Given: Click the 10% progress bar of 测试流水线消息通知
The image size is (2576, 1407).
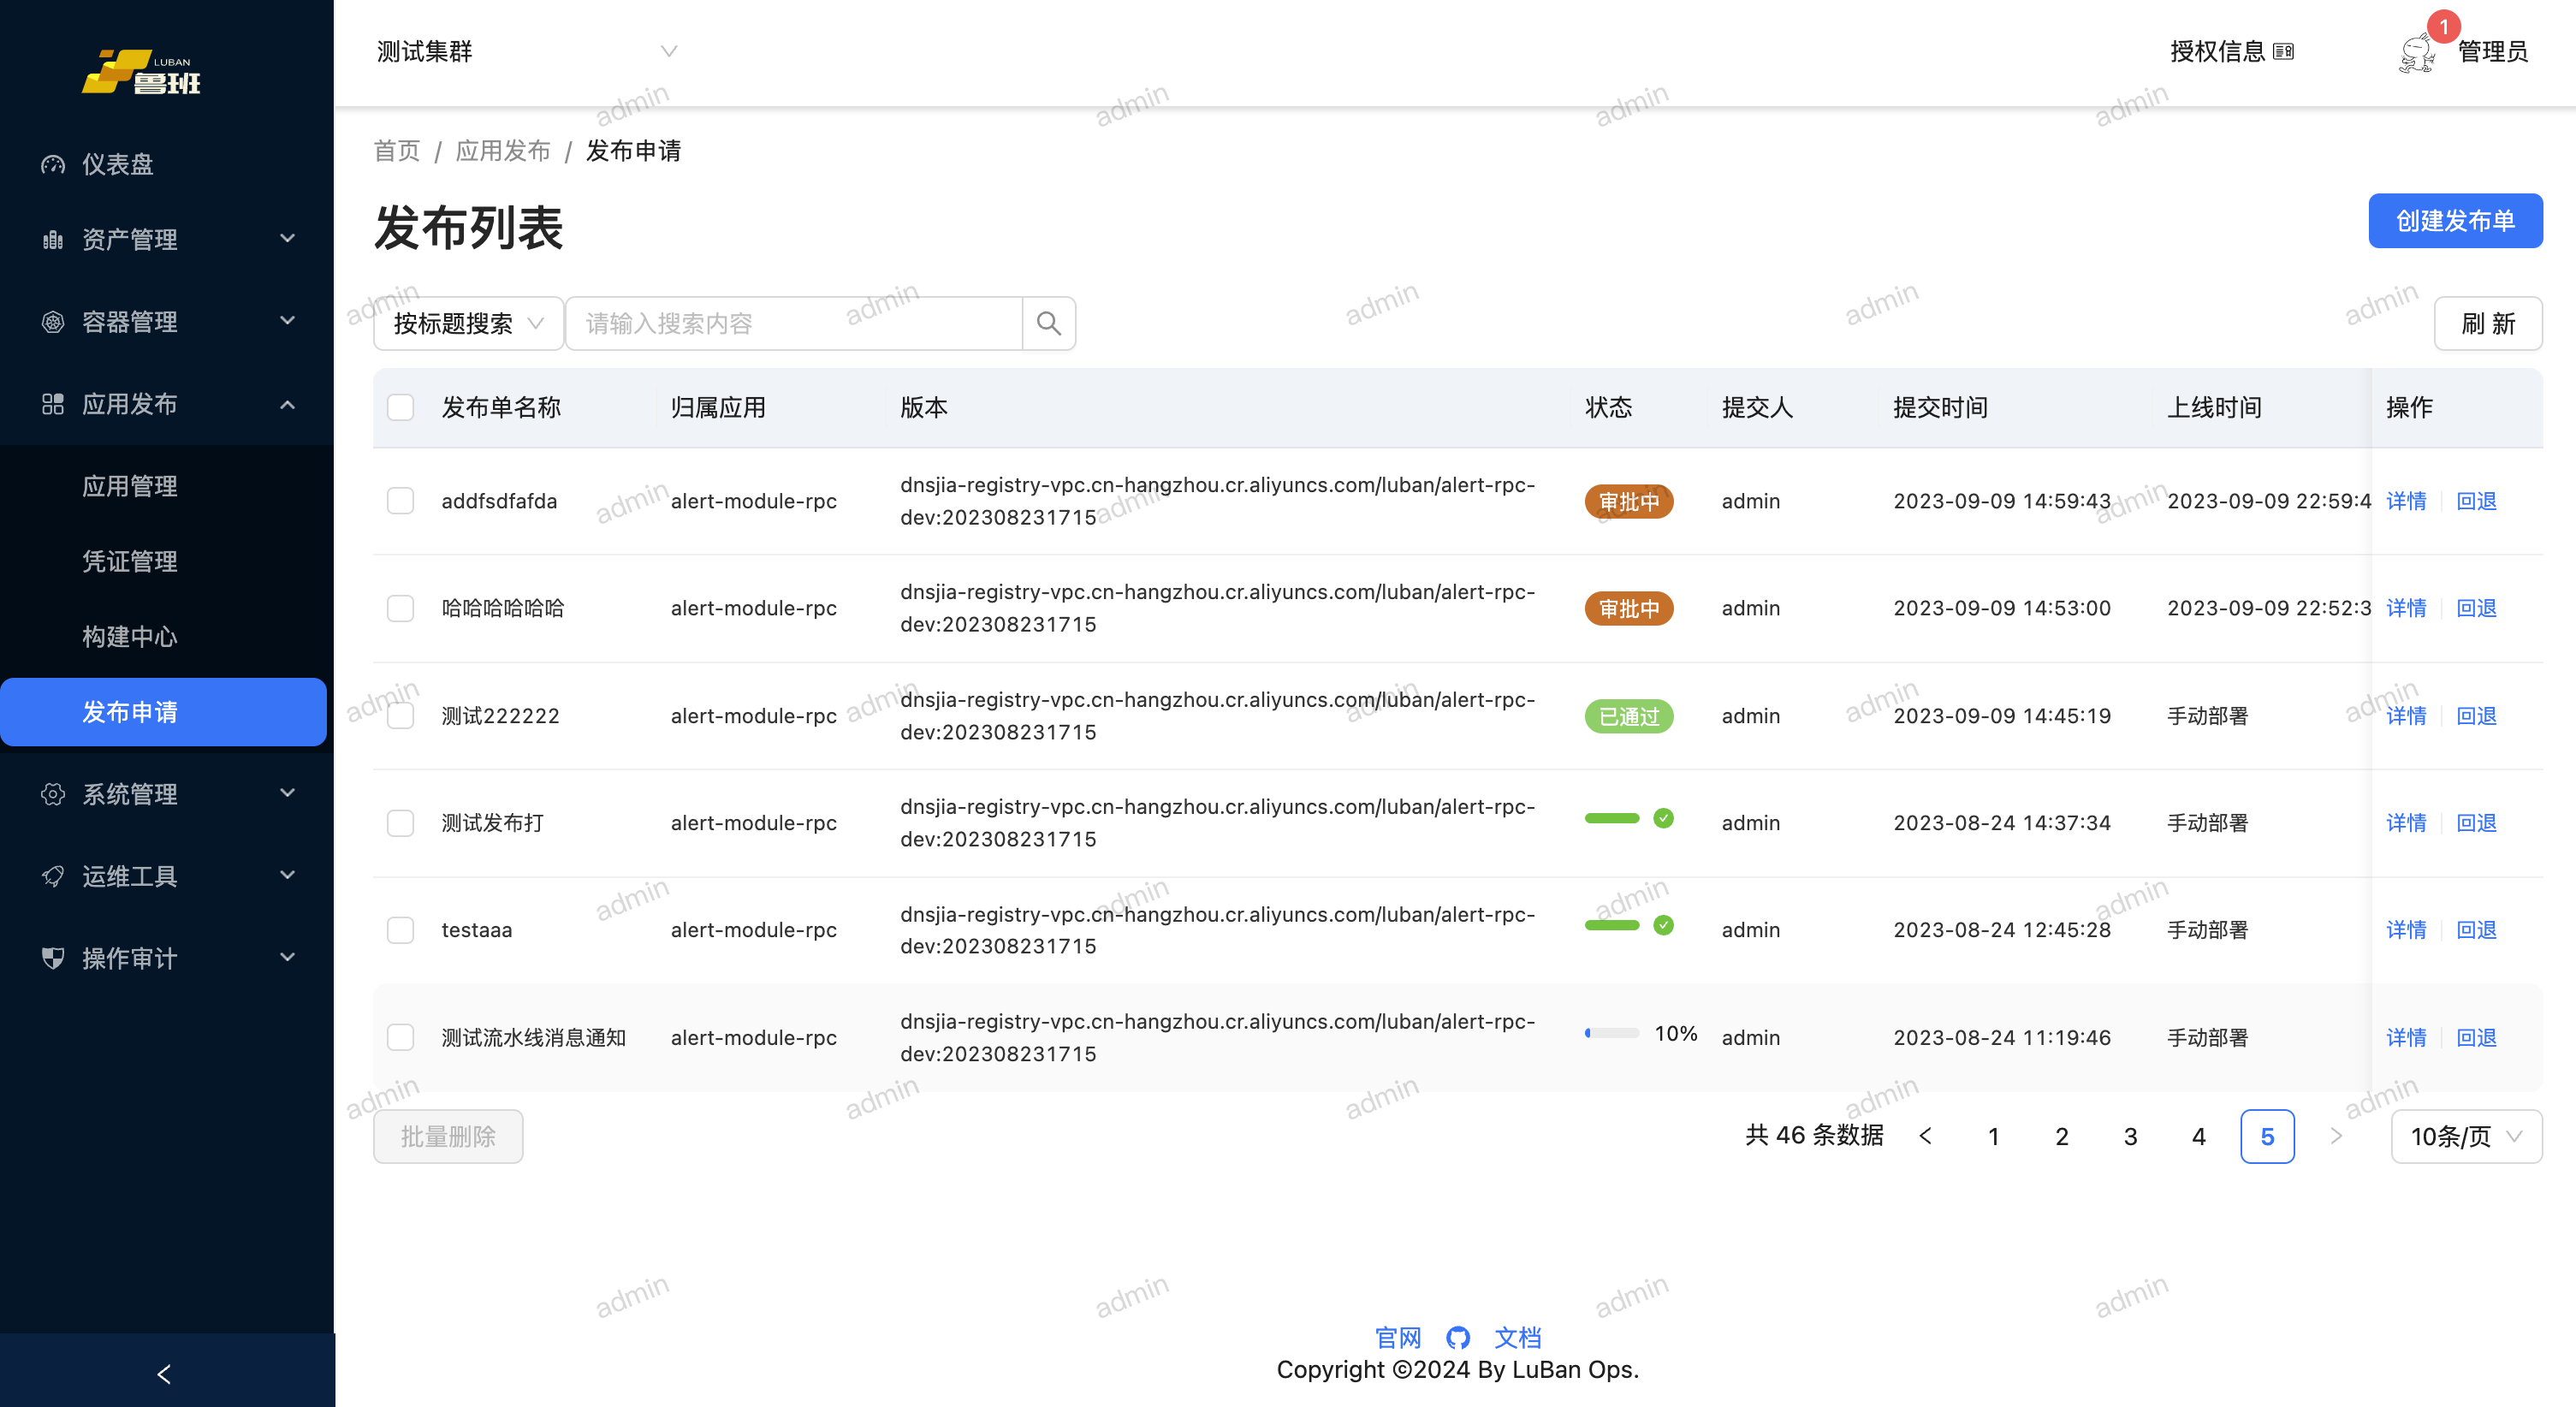Looking at the screenshot, I should [1611, 1034].
